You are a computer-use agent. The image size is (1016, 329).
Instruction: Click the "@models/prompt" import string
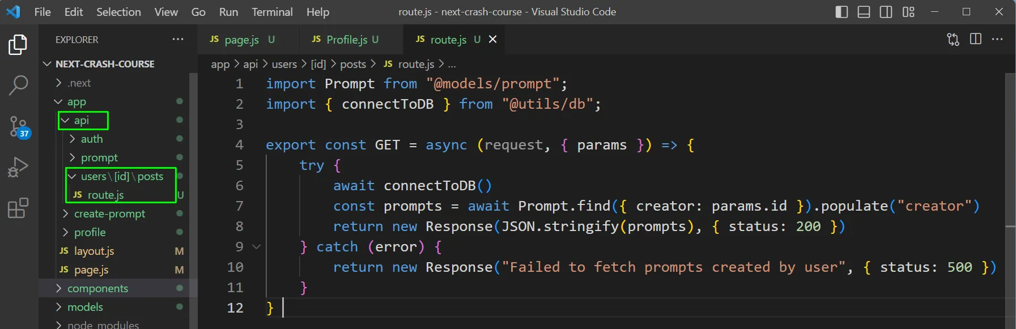(x=493, y=84)
